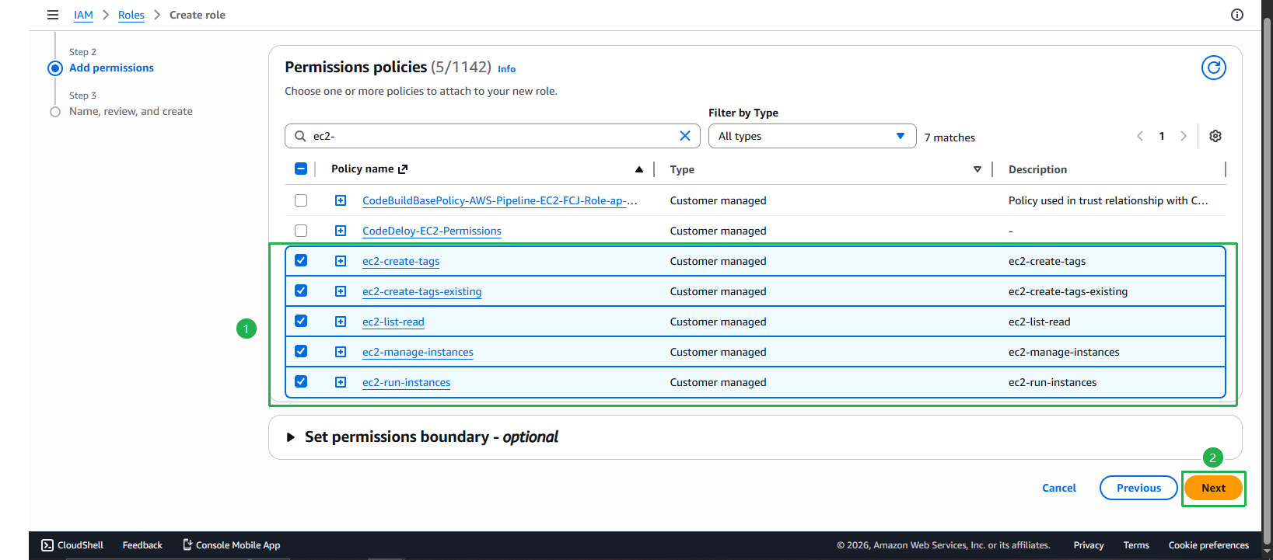Select the Add permissions step indicator

coord(55,68)
